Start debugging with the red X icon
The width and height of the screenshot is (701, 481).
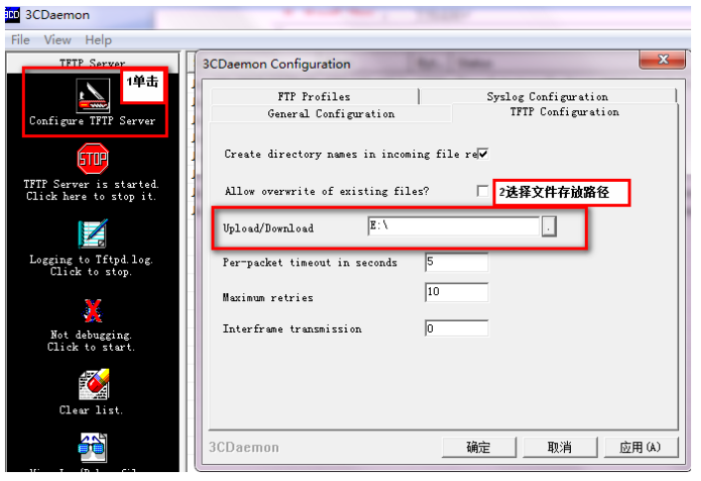click(x=93, y=311)
